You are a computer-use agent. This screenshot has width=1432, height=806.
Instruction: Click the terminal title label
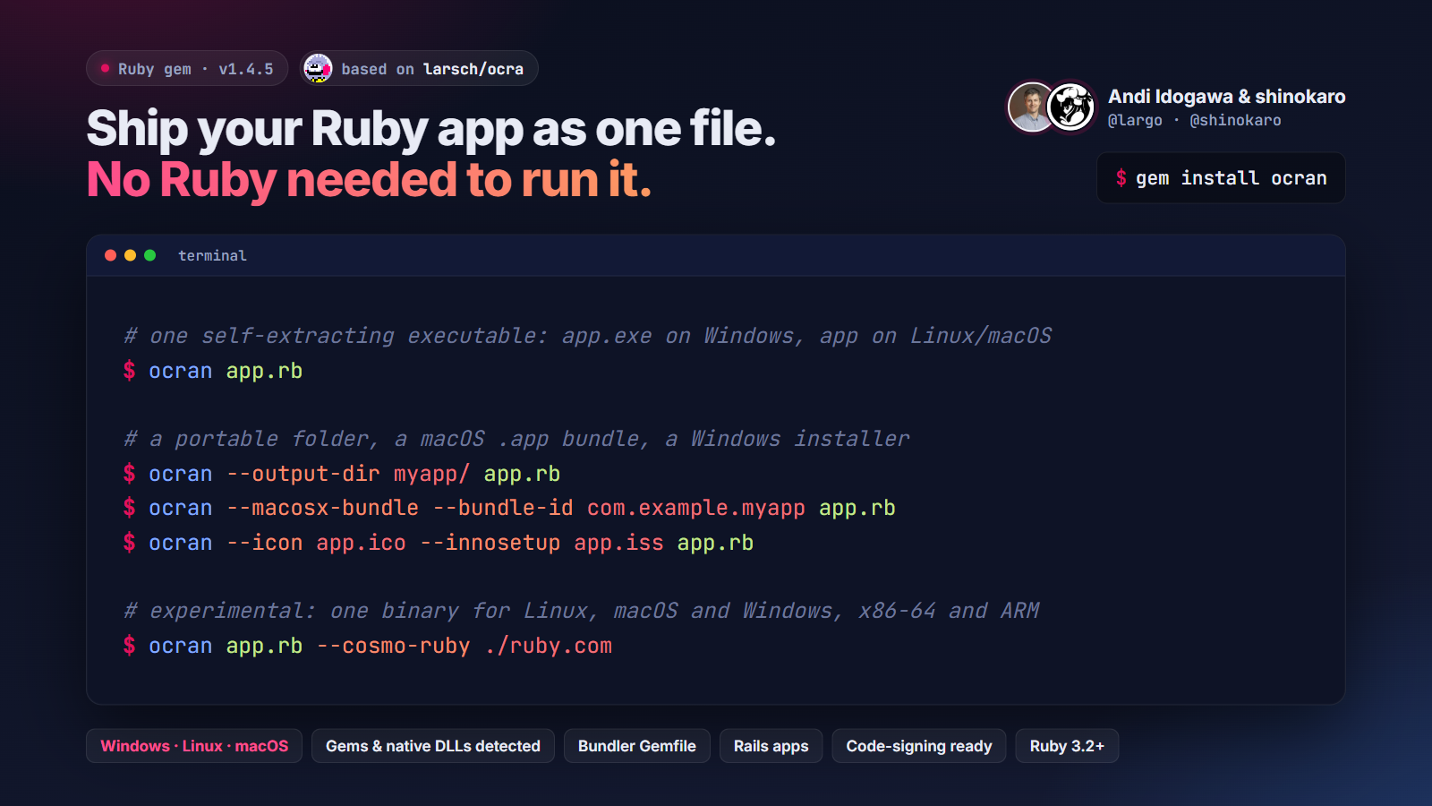pos(212,255)
